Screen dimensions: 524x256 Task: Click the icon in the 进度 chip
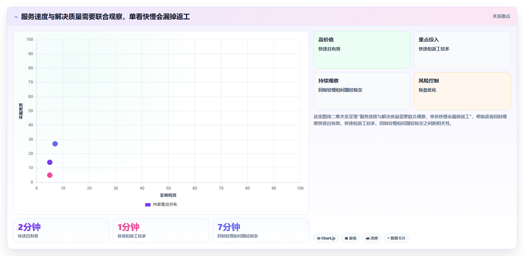click(x=368, y=238)
